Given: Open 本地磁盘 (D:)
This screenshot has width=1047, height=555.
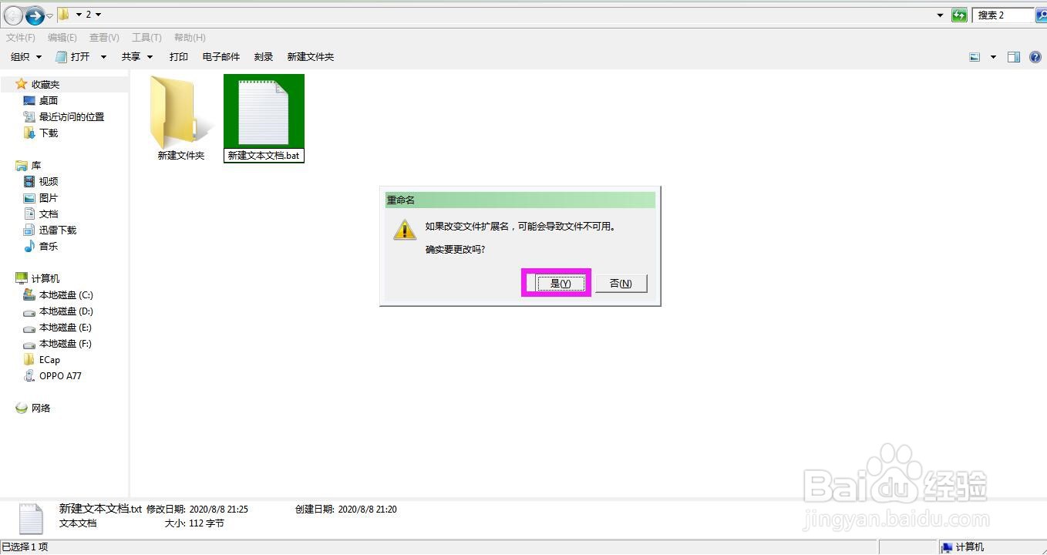Looking at the screenshot, I should [66, 311].
